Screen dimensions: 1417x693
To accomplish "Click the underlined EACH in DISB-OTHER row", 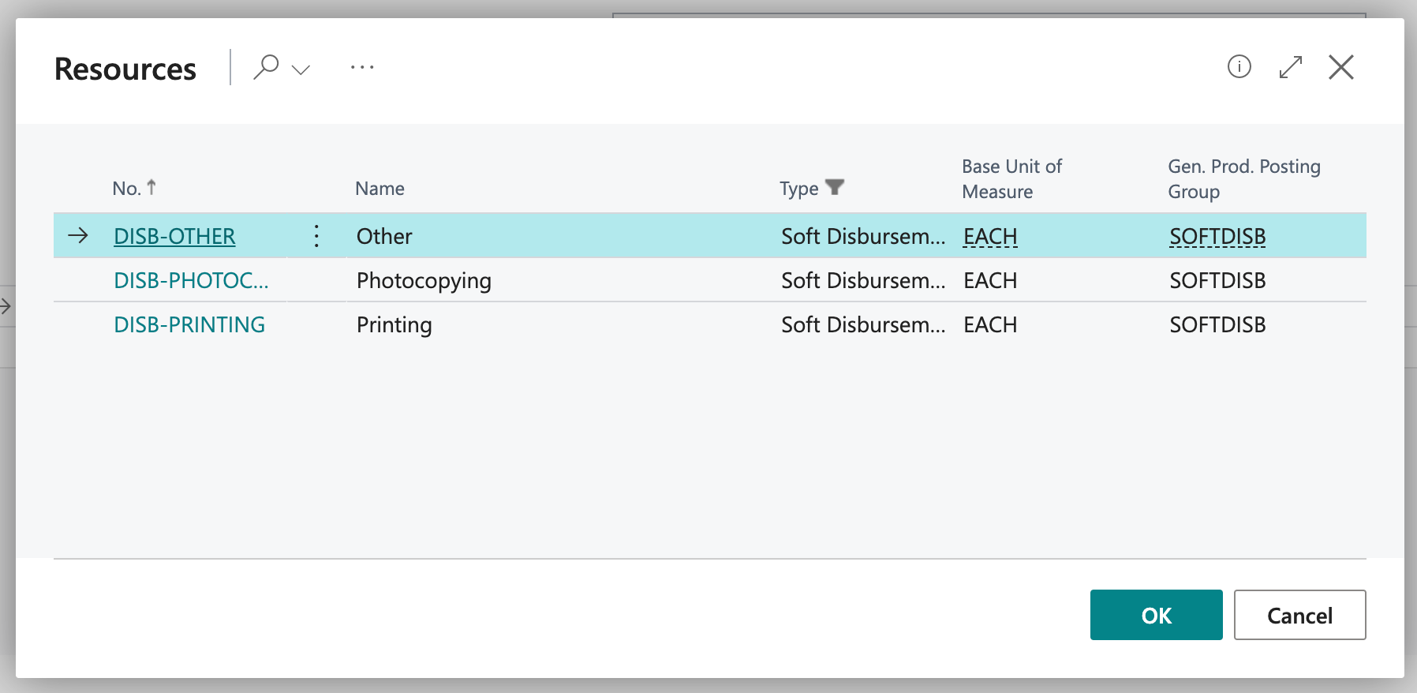I will (x=990, y=236).
